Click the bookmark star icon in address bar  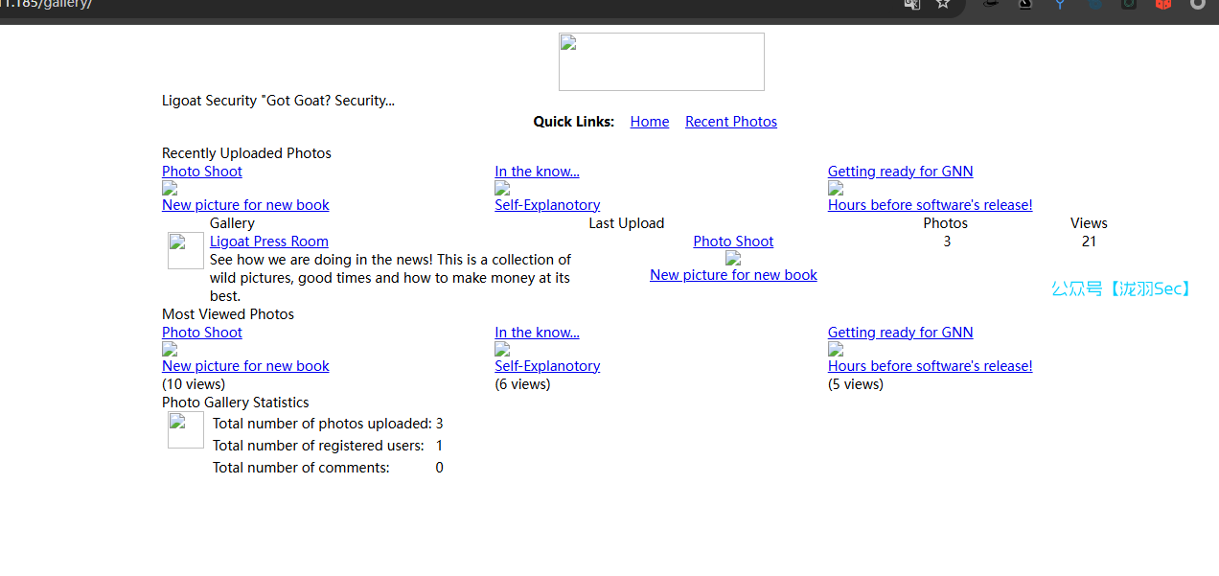click(x=943, y=4)
